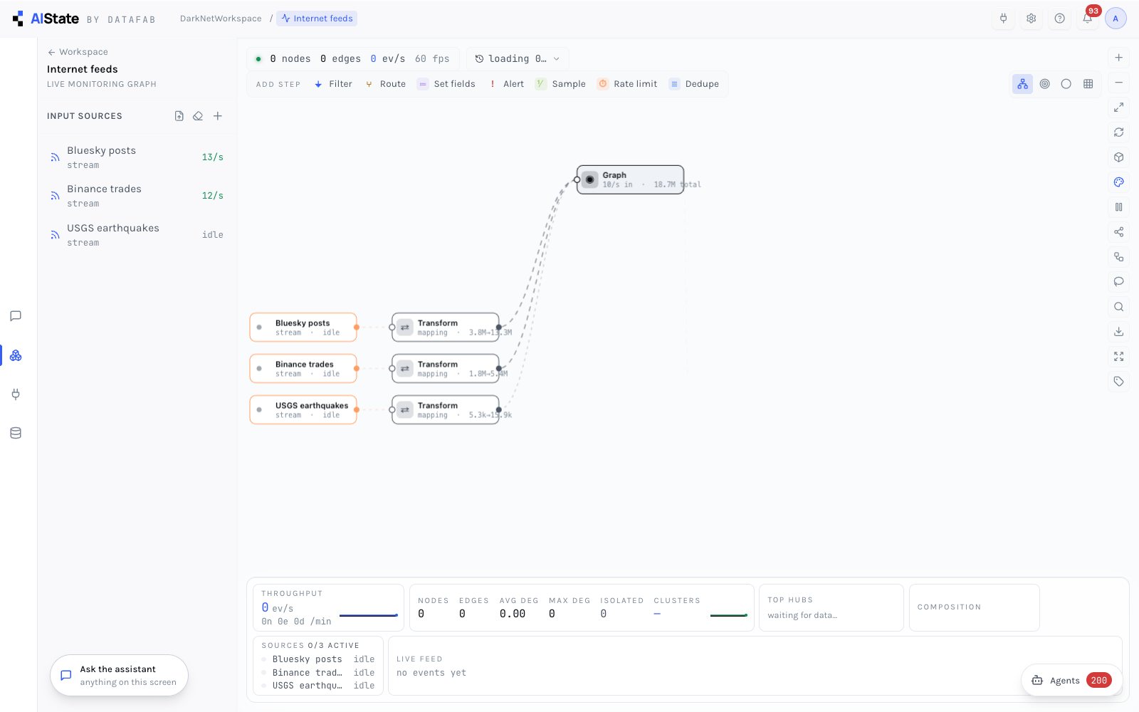Select the Graph node on the canvas
Viewport: 1139px width, 712px height.
coord(630,179)
